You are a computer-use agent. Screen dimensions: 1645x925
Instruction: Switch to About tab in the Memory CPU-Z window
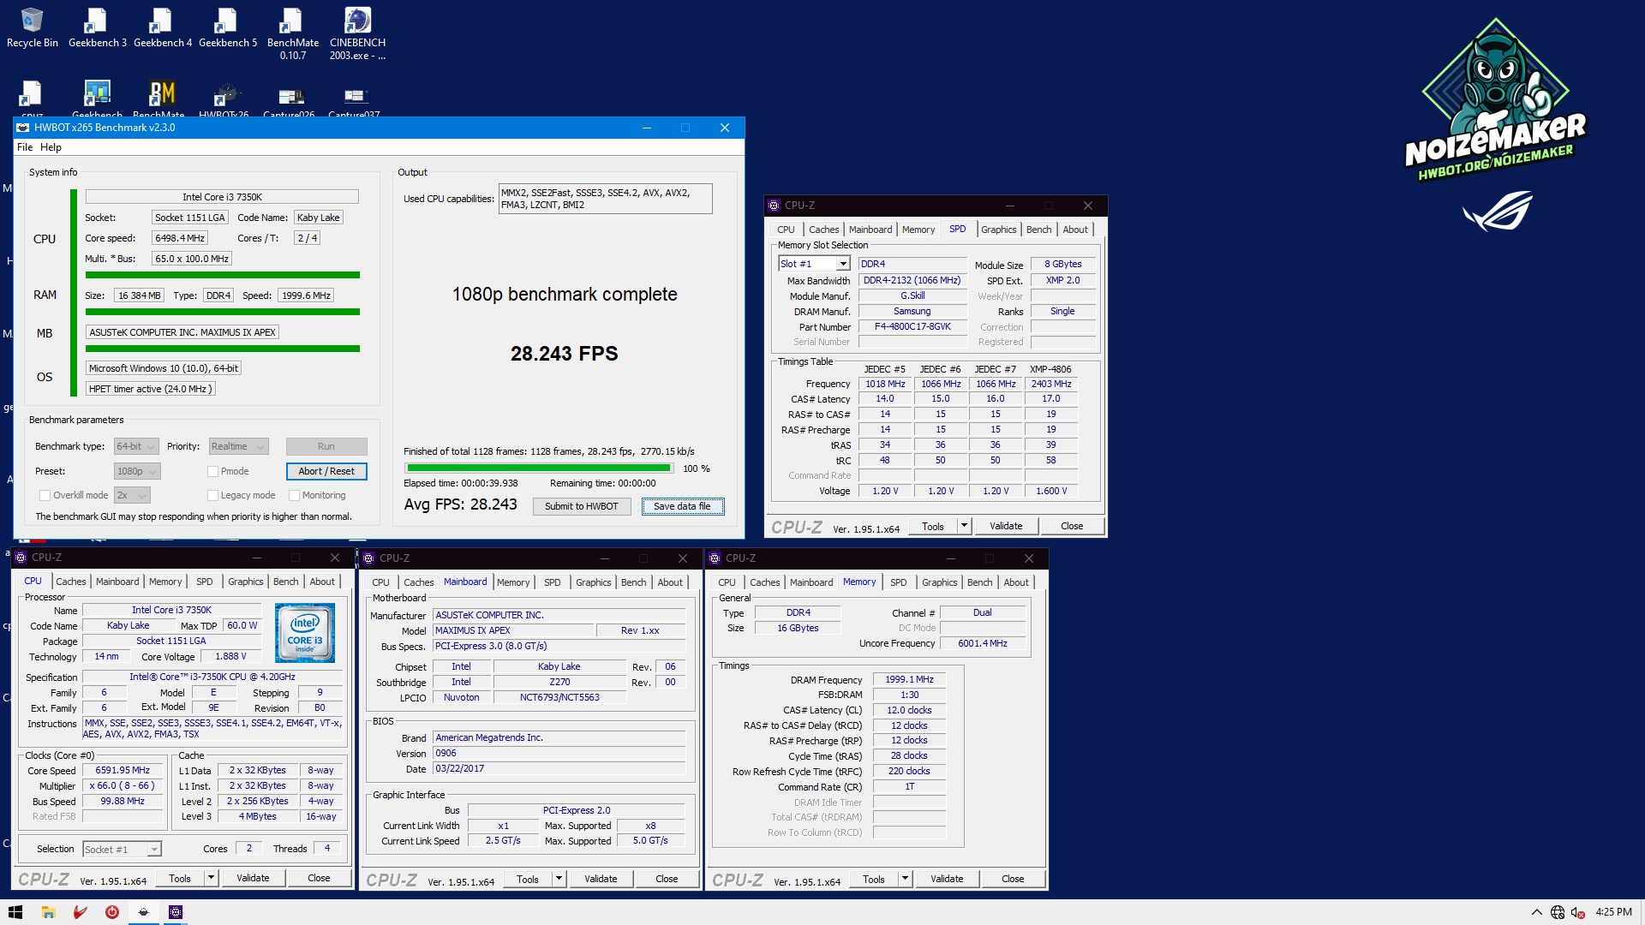tap(1016, 582)
